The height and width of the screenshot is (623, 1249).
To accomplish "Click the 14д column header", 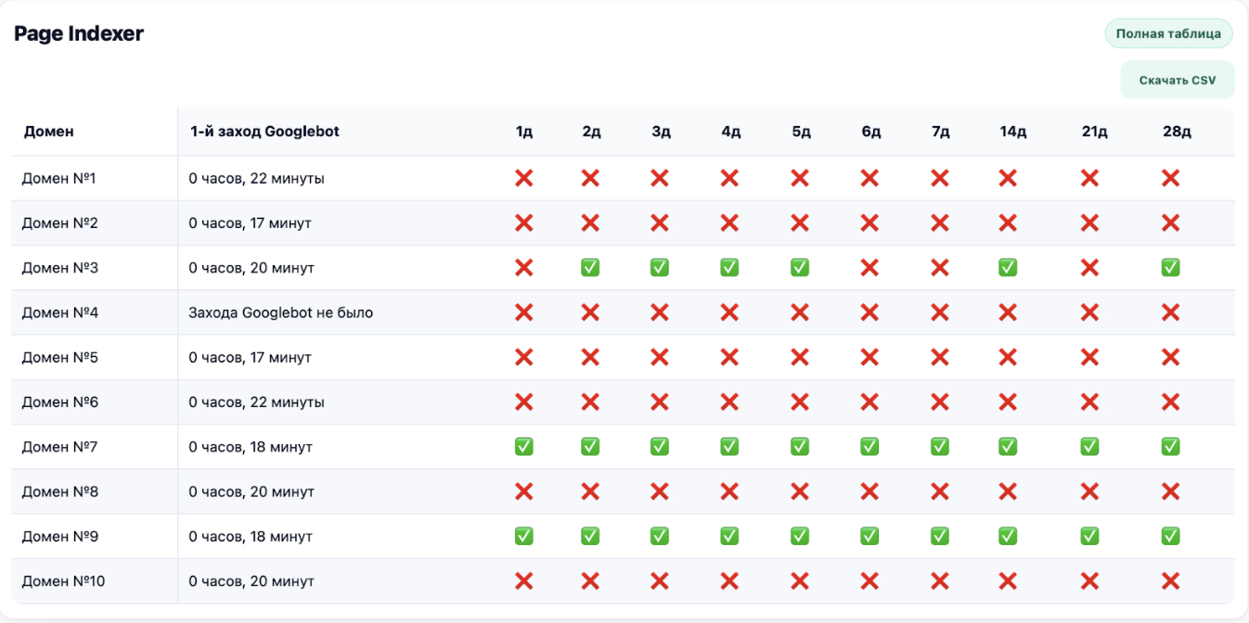I will (x=1012, y=132).
